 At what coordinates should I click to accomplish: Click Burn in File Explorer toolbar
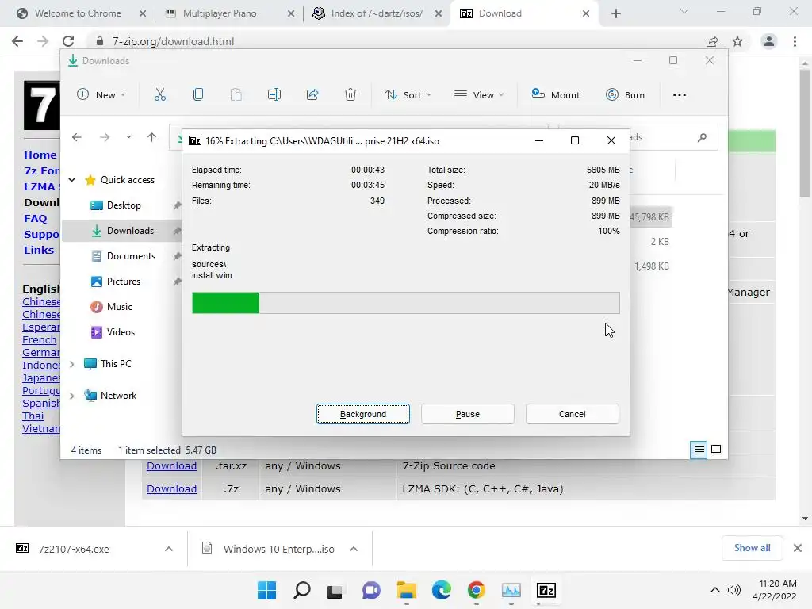click(x=625, y=95)
